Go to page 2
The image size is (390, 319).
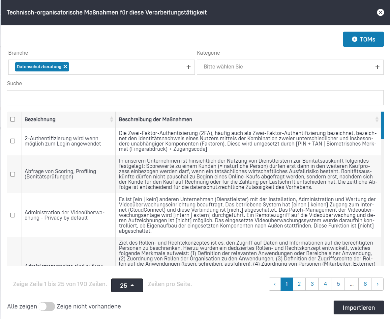click(299, 284)
